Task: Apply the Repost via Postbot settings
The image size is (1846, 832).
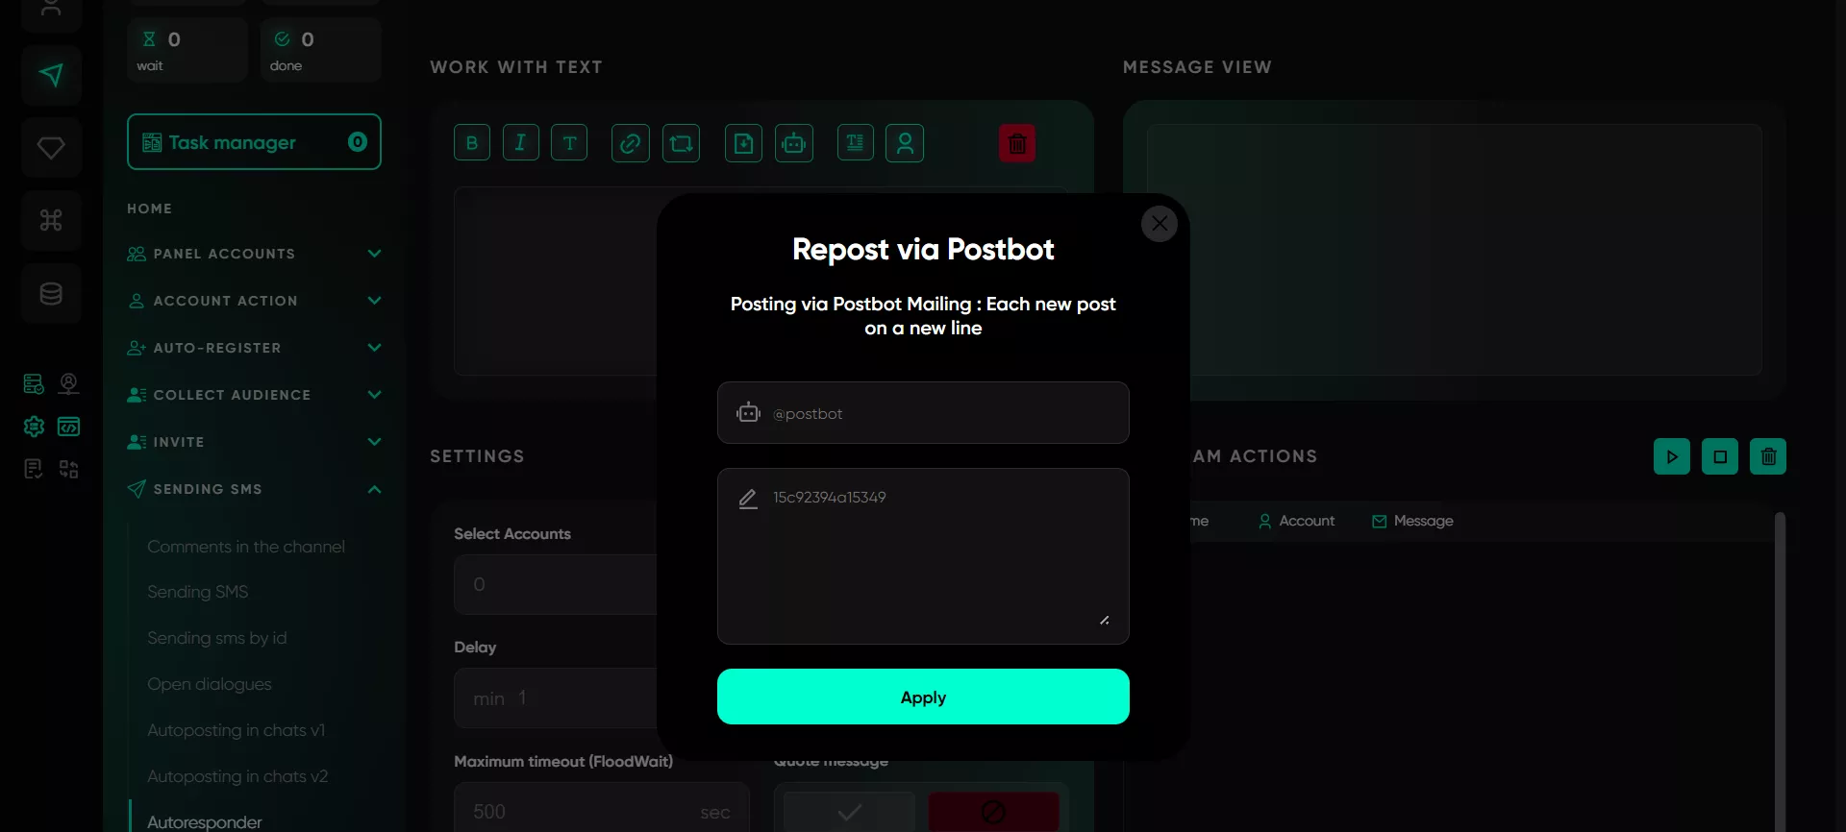Action: [x=923, y=697]
